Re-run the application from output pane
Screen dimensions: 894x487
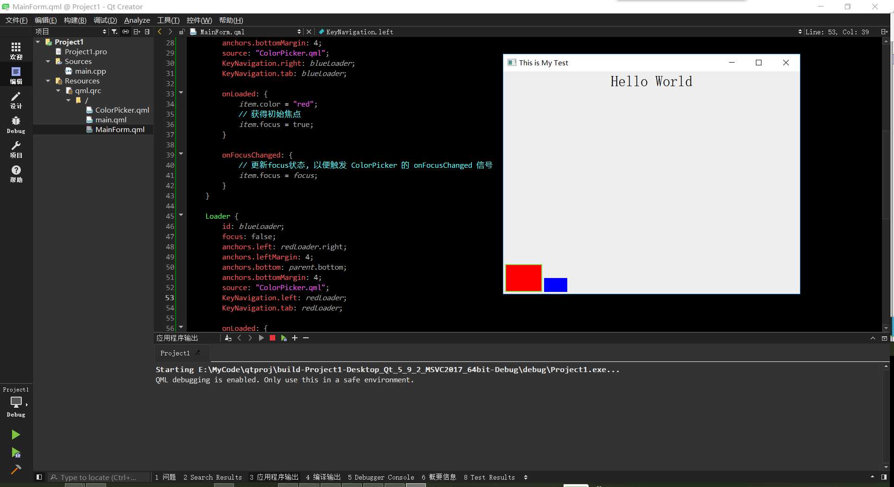tap(261, 338)
